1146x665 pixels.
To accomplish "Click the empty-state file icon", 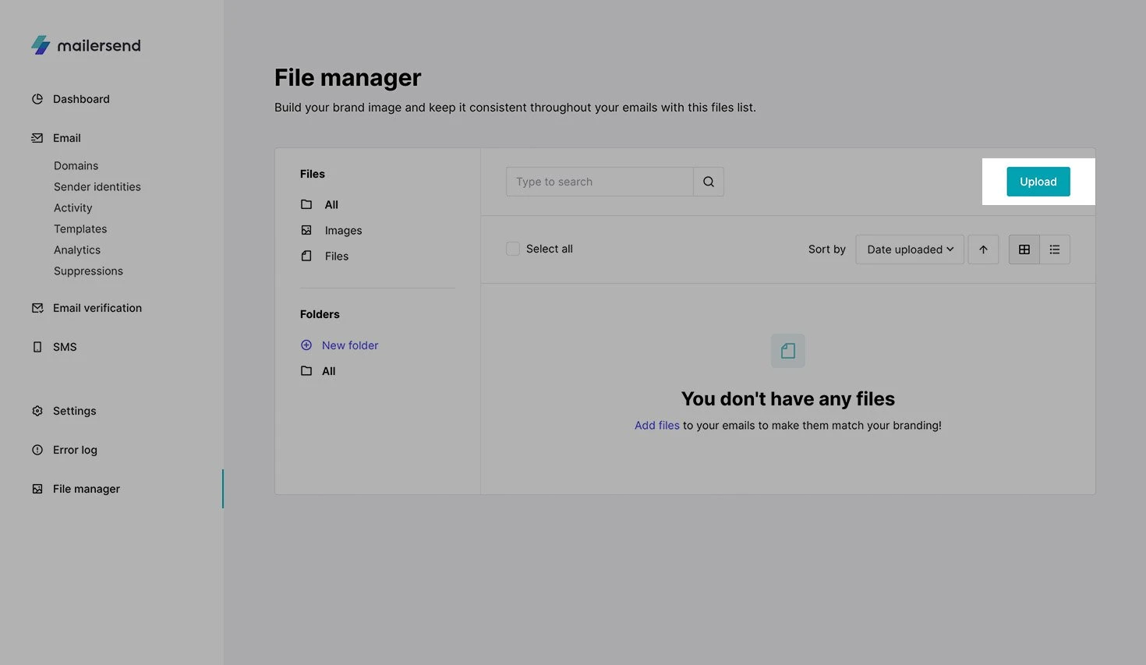I will pos(787,351).
